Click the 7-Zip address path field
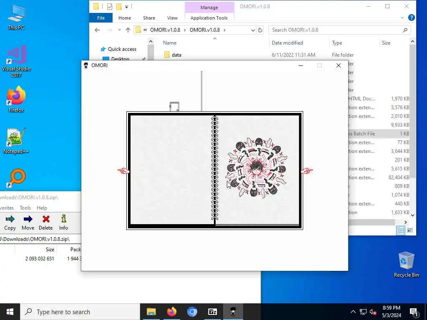This screenshot has width=427, height=320. pyautogui.click(x=40, y=239)
